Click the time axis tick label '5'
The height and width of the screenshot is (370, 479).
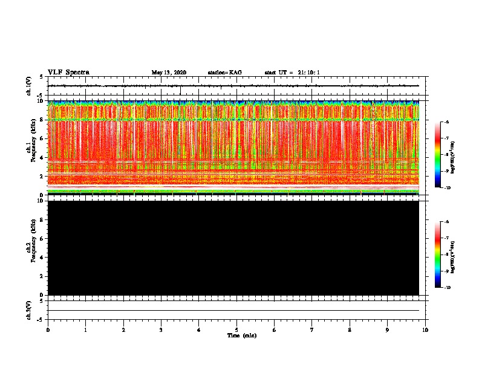pyautogui.click(x=236, y=330)
